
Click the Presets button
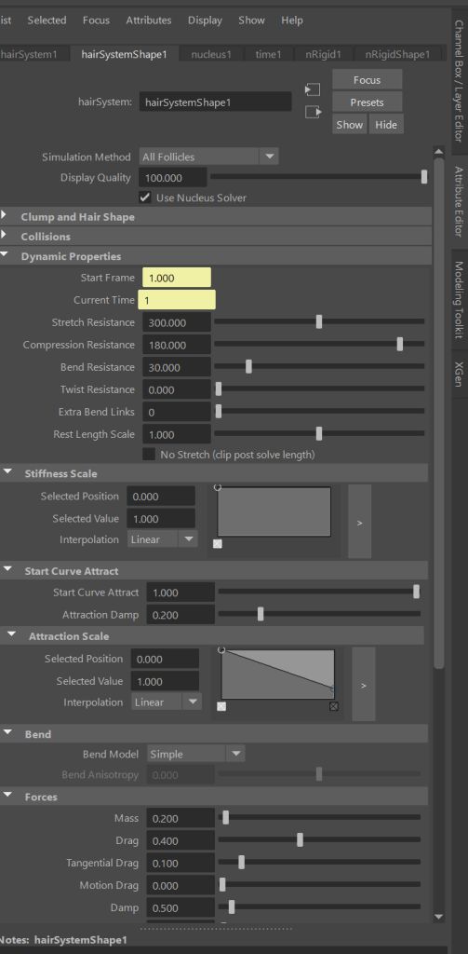click(x=368, y=102)
